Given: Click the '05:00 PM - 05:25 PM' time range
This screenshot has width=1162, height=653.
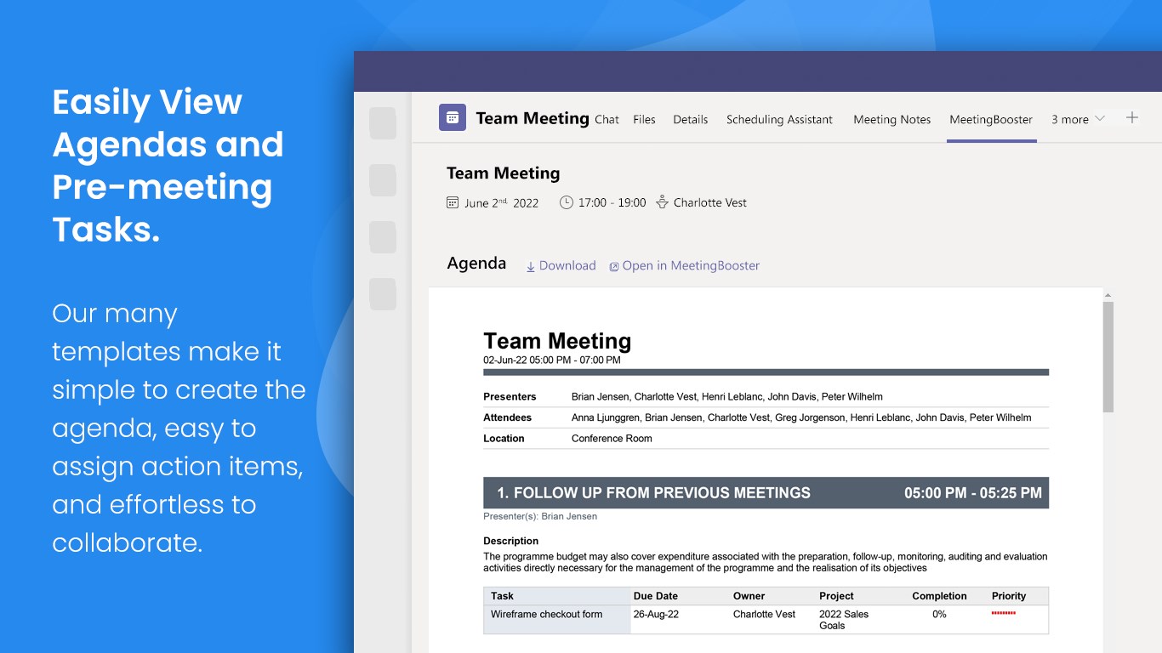Looking at the screenshot, I should 973,493.
